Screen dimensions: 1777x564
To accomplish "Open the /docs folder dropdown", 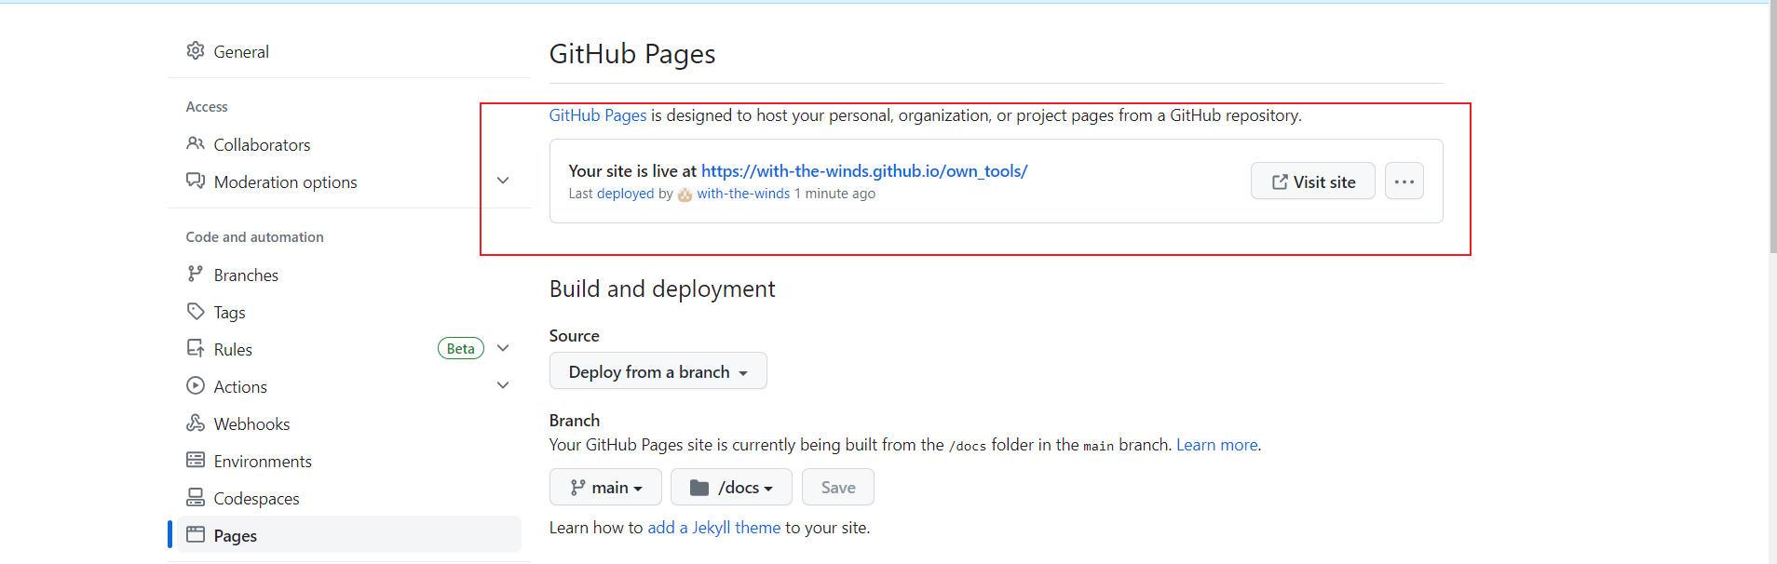I will click(x=731, y=487).
